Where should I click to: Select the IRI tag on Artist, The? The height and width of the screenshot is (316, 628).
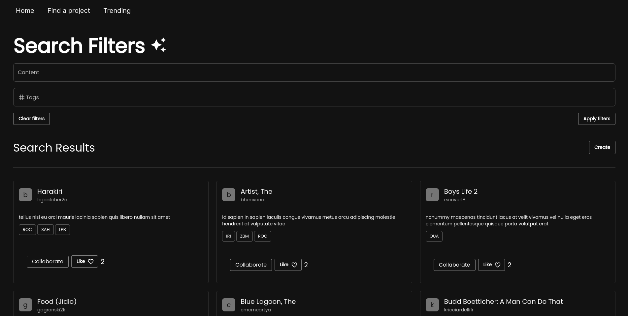228,236
